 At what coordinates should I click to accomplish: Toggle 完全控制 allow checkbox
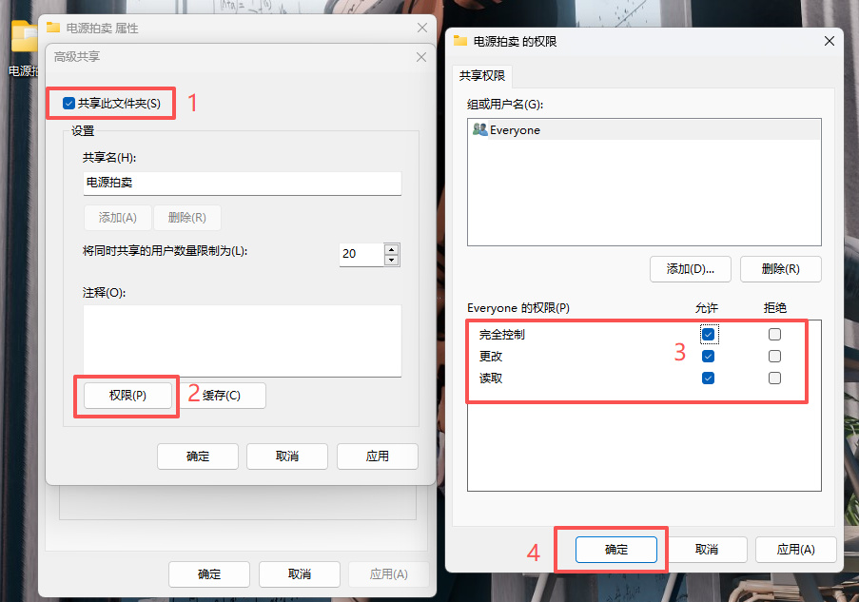[x=709, y=334]
